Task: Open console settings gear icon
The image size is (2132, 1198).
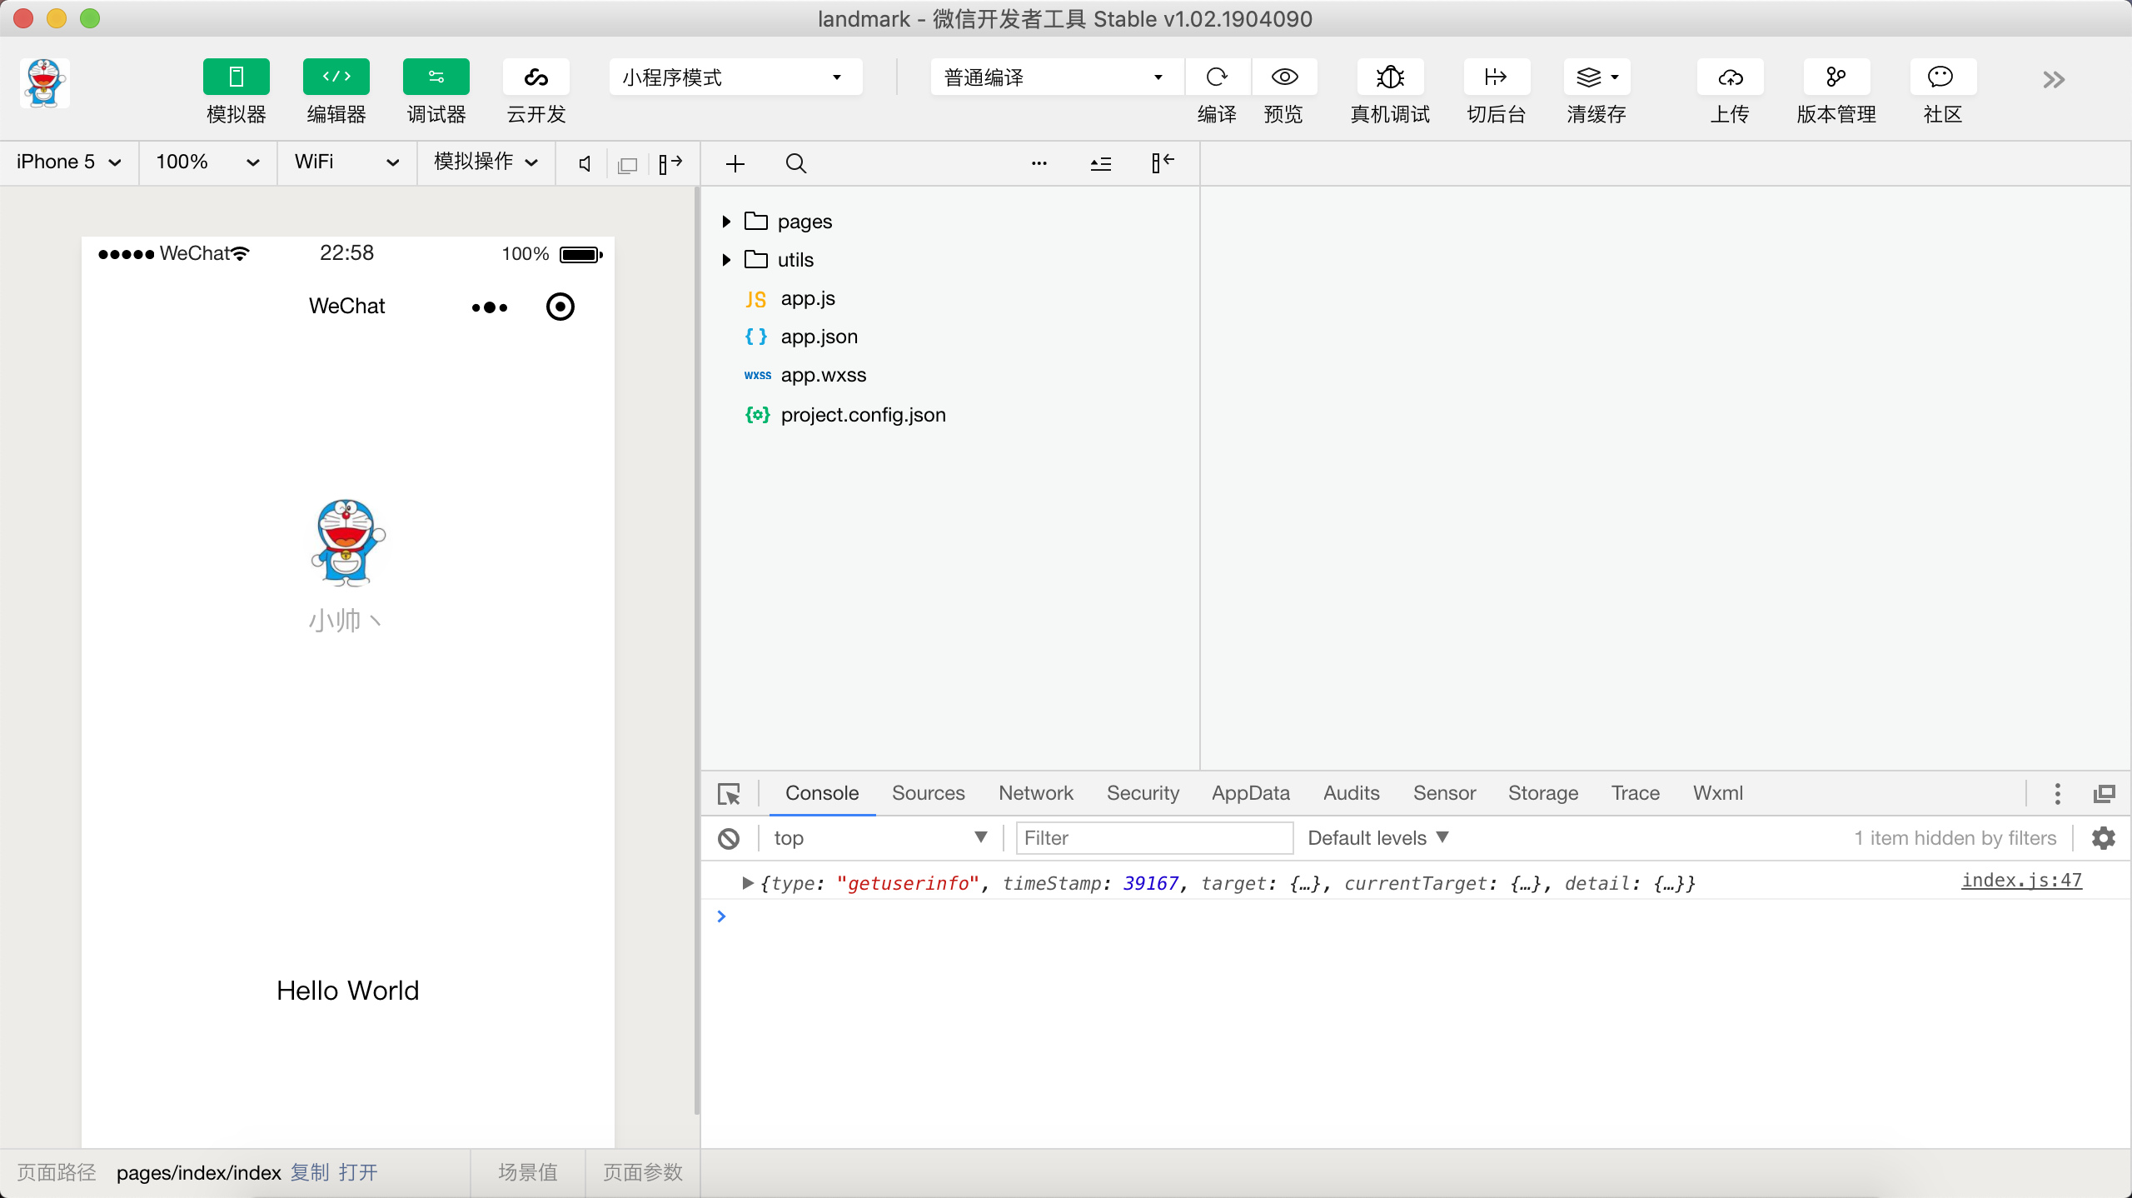Action: tap(2104, 838)
